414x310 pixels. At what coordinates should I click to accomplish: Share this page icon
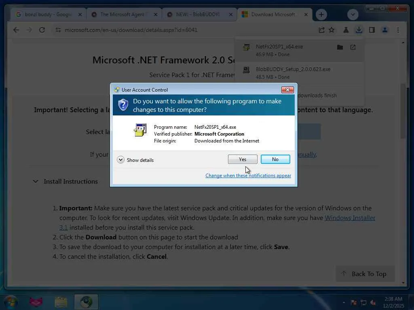(x=321, y=30)
